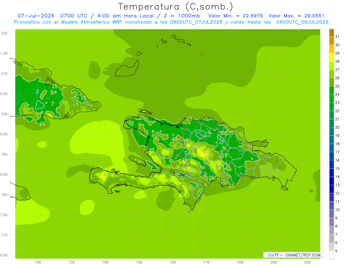Click the "SisTT - ONAMET/REP.DOM." credit label

(293, 255)
